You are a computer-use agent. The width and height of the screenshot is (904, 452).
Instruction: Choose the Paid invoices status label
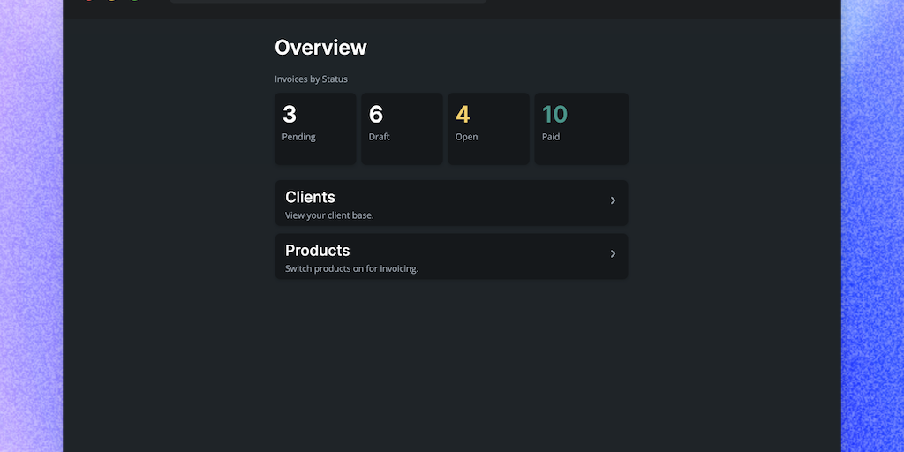pyautogui.click(x=551, y=137)
